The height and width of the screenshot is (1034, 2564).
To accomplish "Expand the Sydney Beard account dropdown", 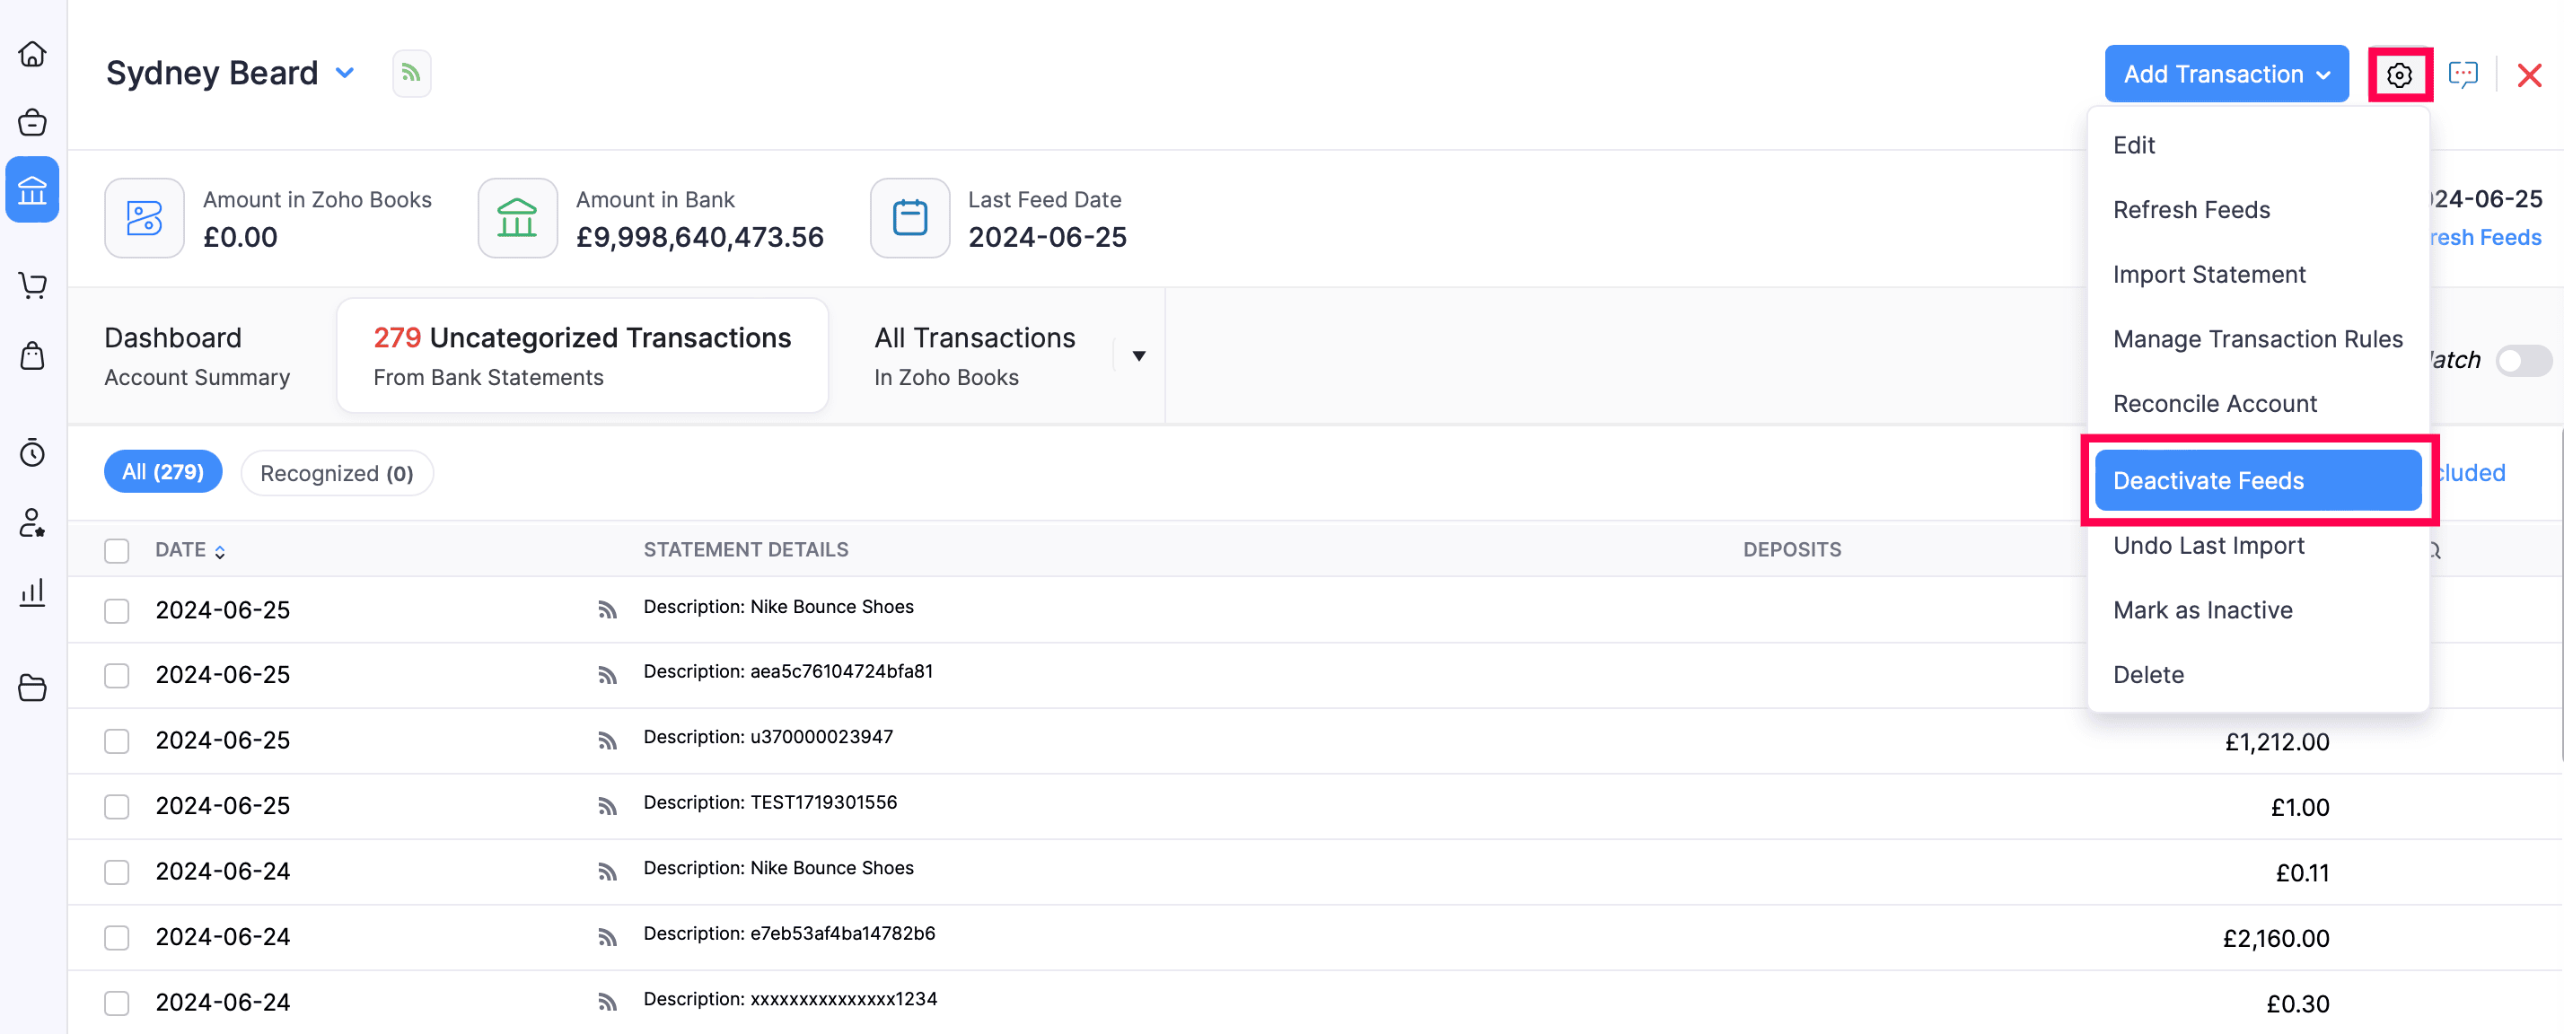I will tap(346, 74).
